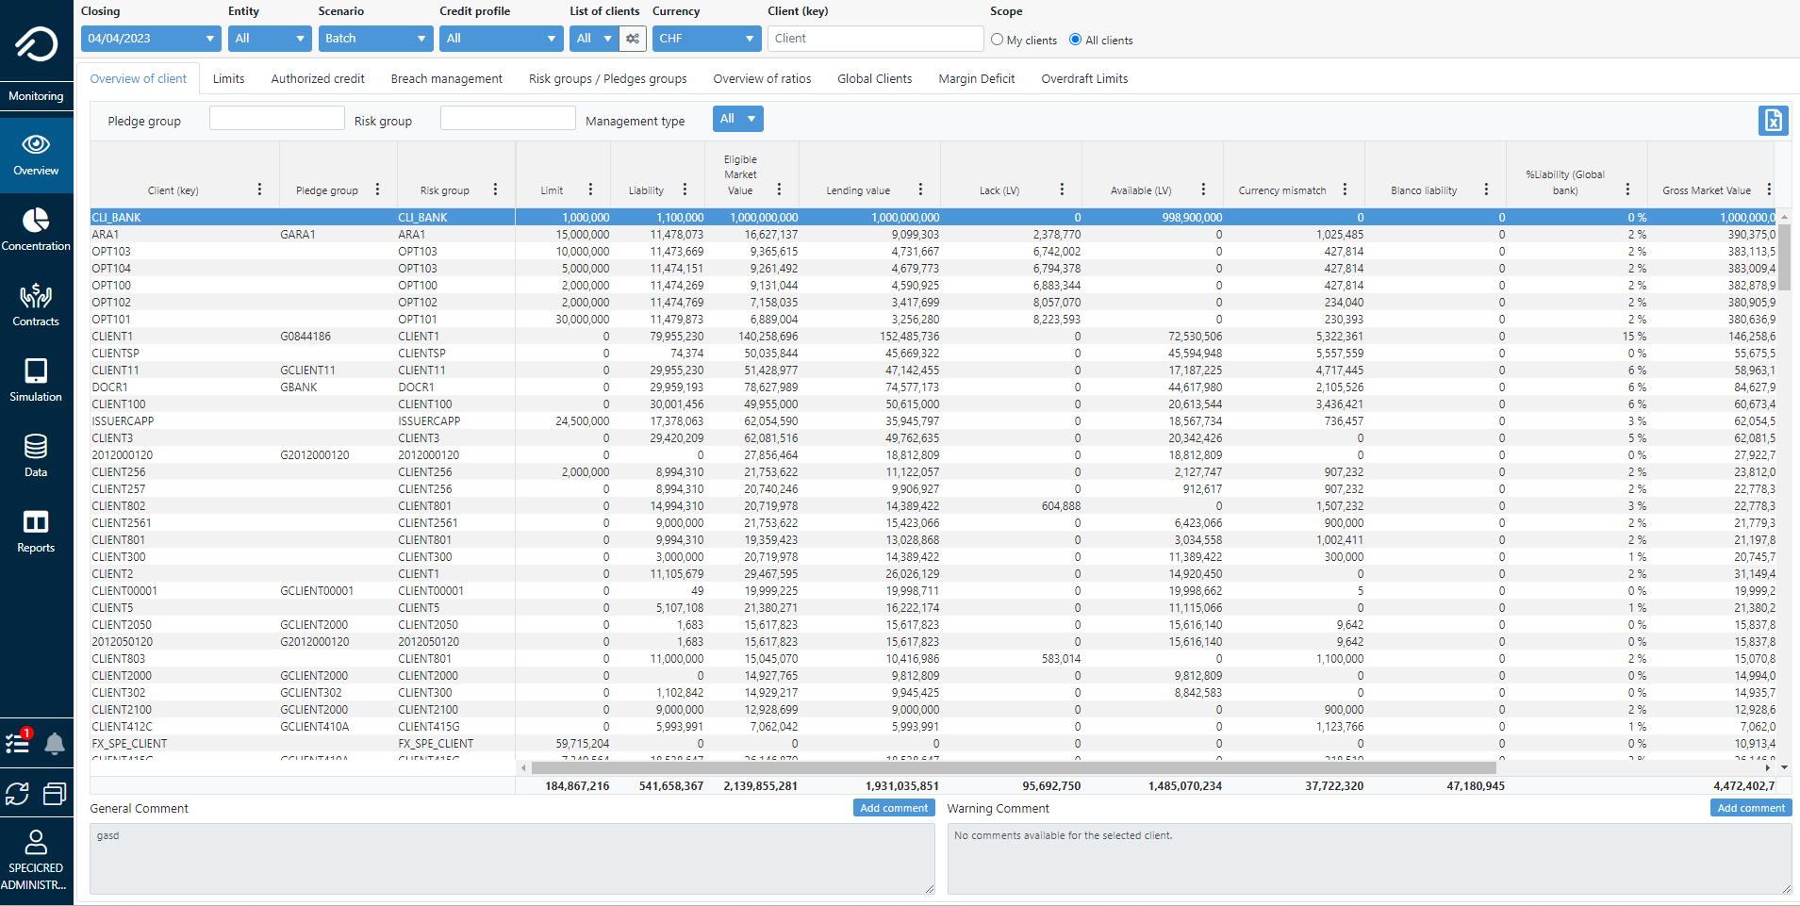Click the application logo icon
Image resolution: width=1800 pixels, height=906 pixels.
point(36,43)
